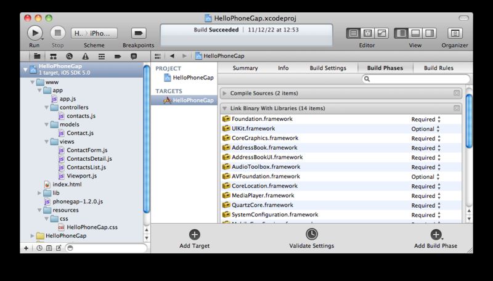The image size is (493, 281).
Task: Select HelloPhoneGap.css file
Action: coord(92,227)
